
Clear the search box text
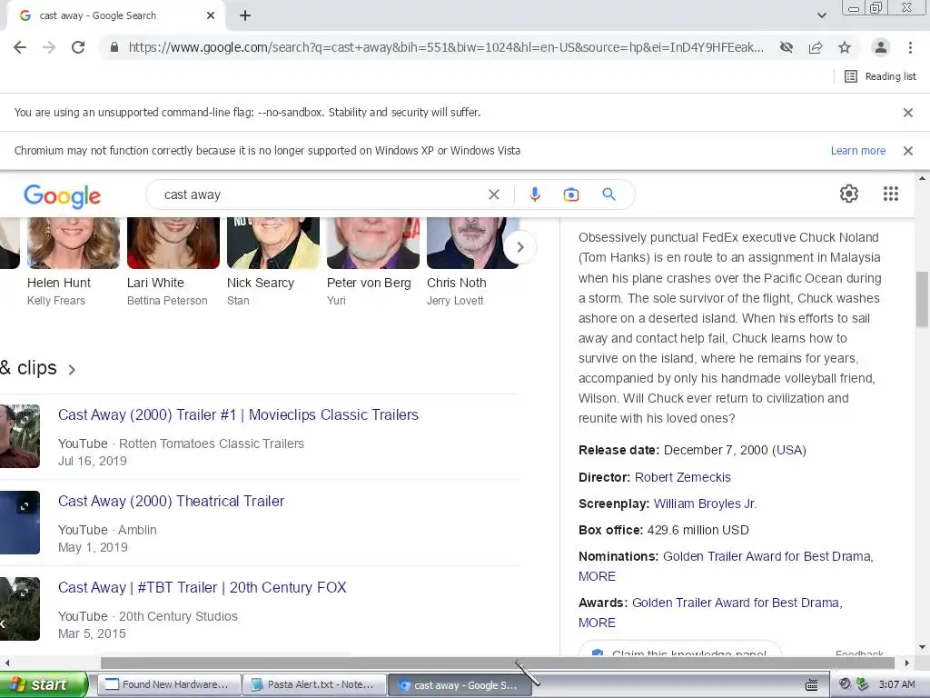pos(493,194)
